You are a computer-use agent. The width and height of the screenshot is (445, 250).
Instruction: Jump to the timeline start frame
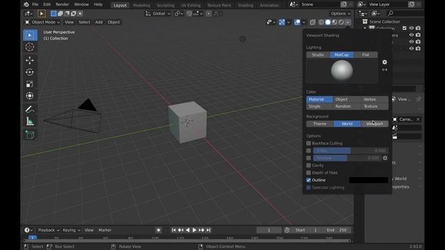click(174, 230)
